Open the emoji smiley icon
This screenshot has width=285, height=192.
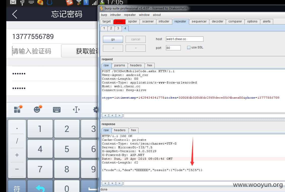point(37,109)
